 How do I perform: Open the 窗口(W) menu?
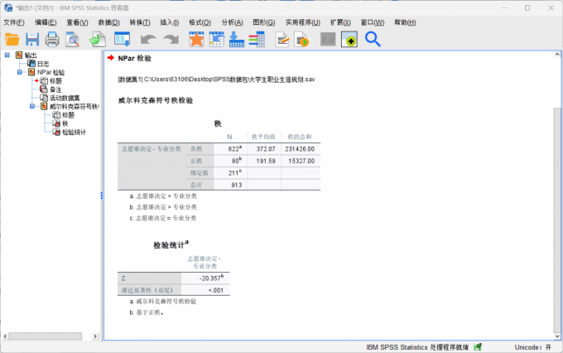pyautogui.click(x=373, y=22)
